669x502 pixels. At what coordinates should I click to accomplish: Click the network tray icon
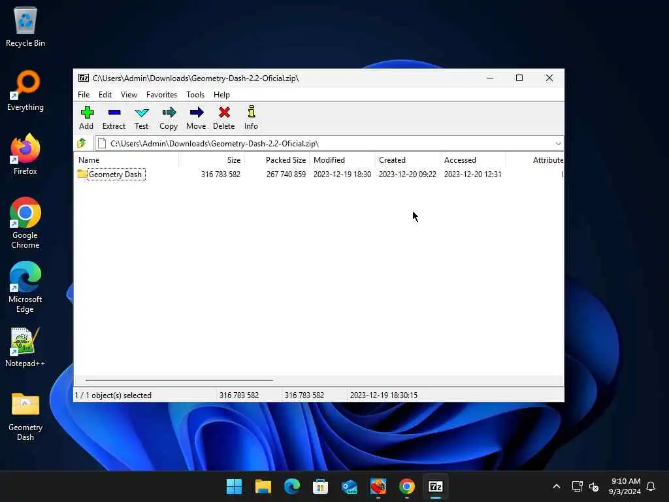coord(577,486)
